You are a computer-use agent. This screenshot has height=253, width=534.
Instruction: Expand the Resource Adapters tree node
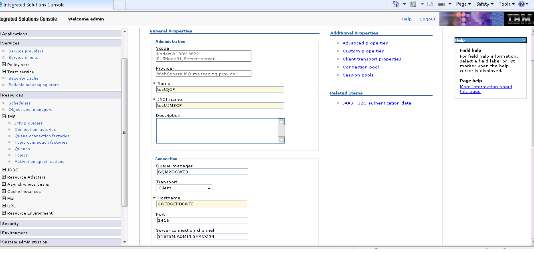tap(4, 177)
